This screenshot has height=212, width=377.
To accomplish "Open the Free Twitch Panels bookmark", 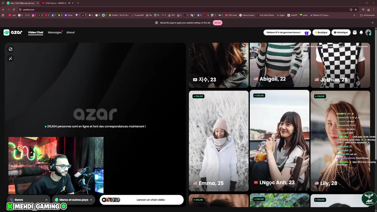I will (265, 15).
